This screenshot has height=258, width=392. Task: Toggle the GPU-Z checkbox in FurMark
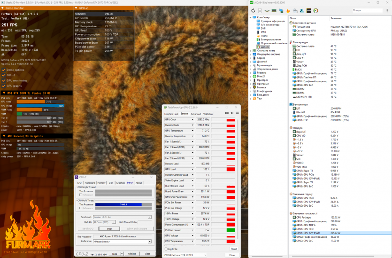(x=4, y=75)
